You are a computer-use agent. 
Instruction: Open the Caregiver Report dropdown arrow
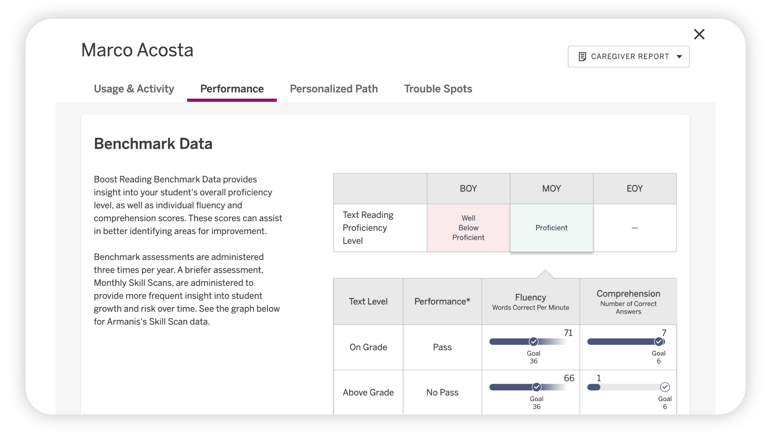[x=679, y=57]
